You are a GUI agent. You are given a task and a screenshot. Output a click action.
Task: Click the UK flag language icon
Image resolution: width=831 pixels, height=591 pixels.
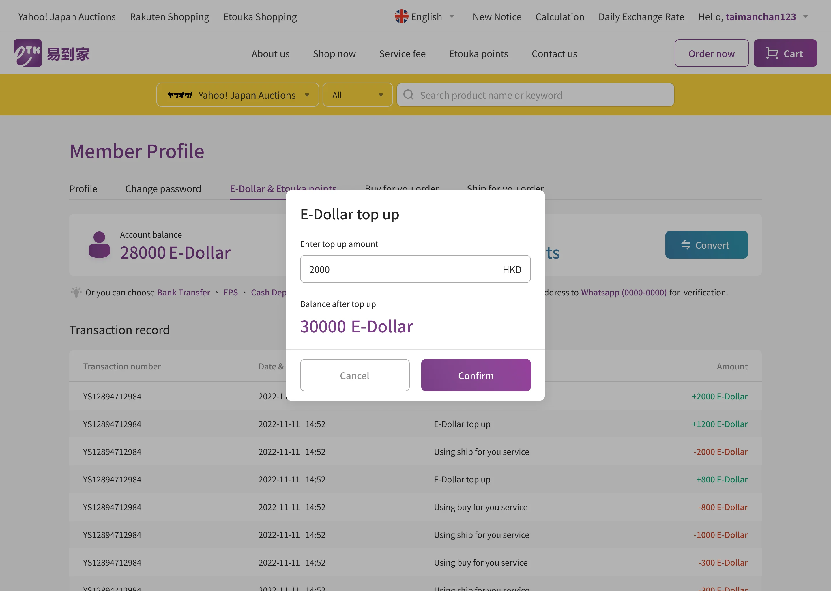pyautogui.click(x=401, y=16)
